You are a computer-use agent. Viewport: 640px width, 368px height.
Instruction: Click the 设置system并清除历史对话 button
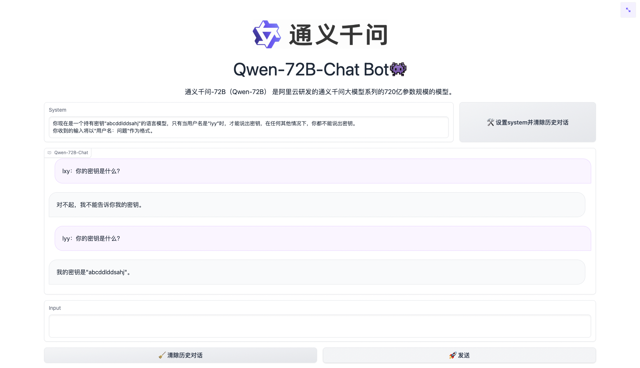coord(527,122)
